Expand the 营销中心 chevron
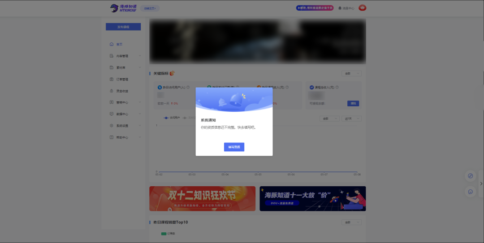Viewport: 484px width, 243px height. click(140, 102)
